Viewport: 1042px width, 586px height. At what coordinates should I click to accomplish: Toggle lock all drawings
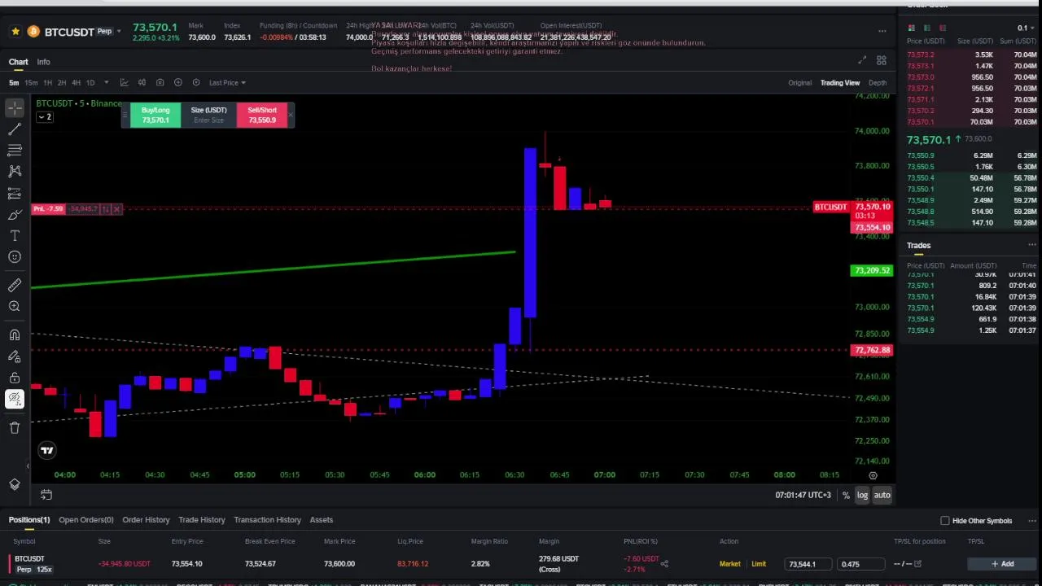point(15,378)
